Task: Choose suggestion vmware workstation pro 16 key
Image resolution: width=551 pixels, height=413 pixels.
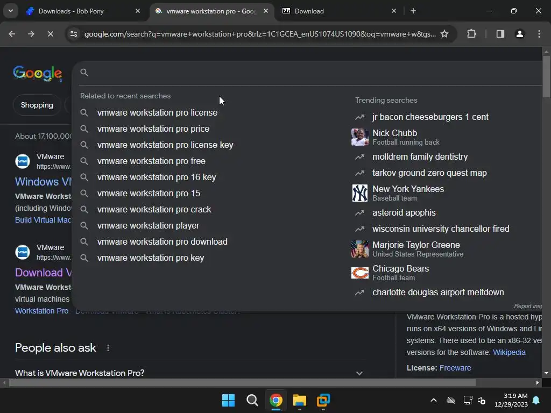Action: tap(157, 177)
